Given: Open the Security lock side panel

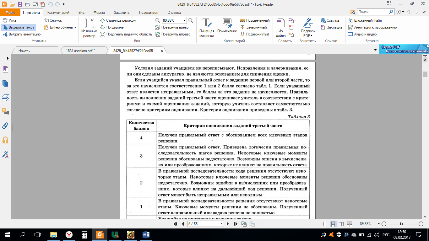Looking at the screenshot, I should pos(5,140).
